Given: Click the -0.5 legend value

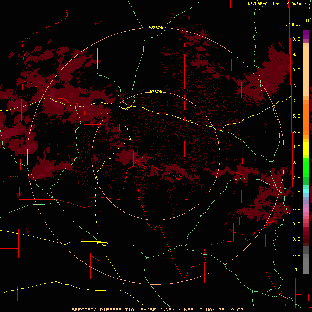Looking at the screenshot, I should [x=295, y=239].
